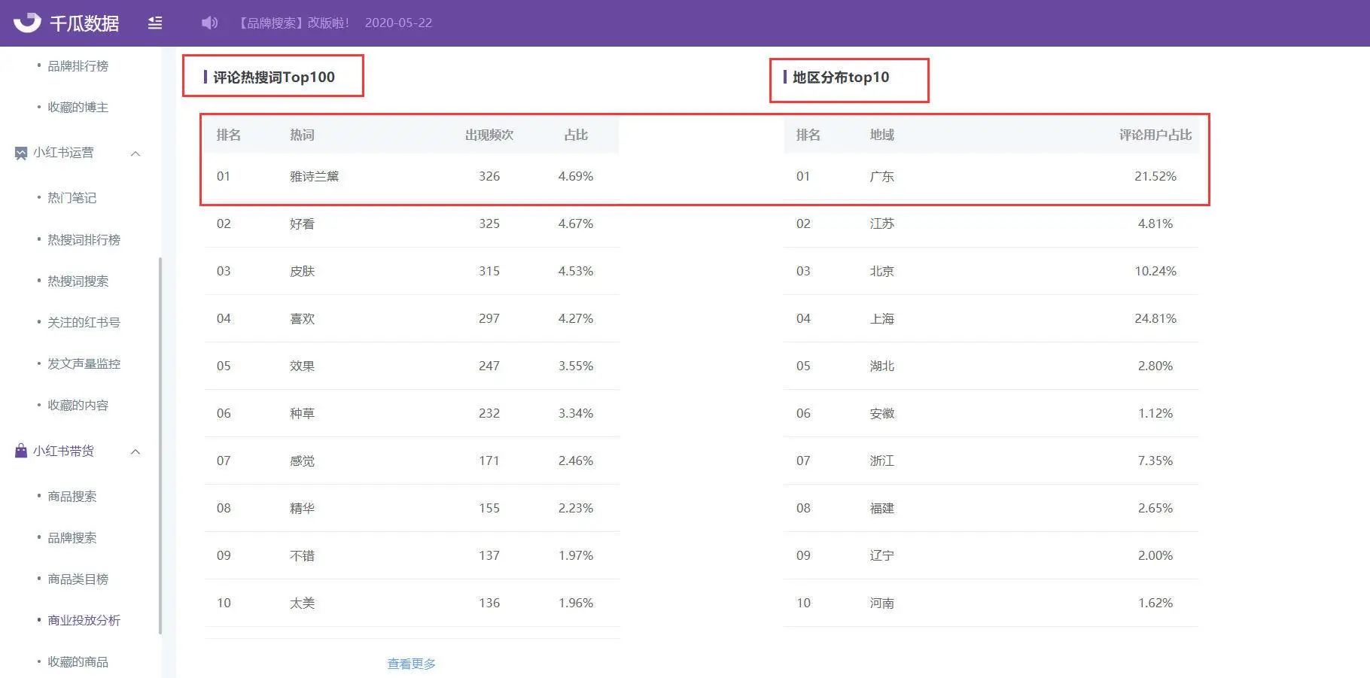Click the 小红书带货 shopping bag icon
Screen dimensions: 1370x678
(21, 451)
